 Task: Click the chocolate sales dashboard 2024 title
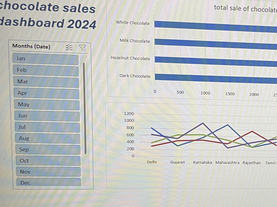47,15
